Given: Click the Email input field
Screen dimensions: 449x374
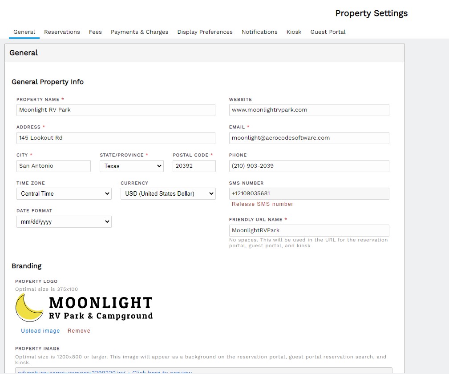Looking at the screenshot, I should 309,138.
